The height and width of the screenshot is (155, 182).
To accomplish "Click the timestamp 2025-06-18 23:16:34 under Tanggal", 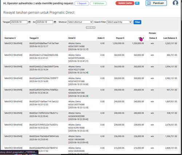I will pyautogui.click(x=39, y=70).
